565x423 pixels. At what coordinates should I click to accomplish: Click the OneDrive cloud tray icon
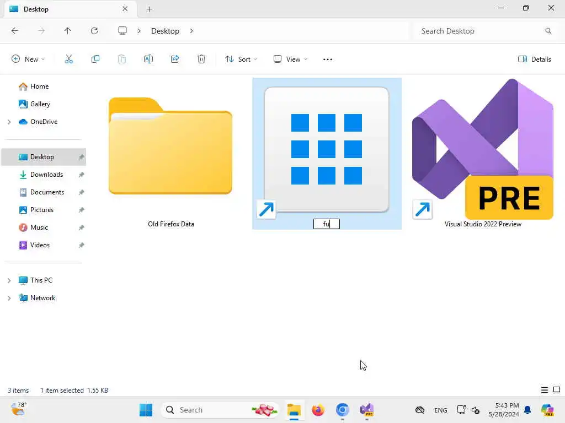click(x=420, y=410)
